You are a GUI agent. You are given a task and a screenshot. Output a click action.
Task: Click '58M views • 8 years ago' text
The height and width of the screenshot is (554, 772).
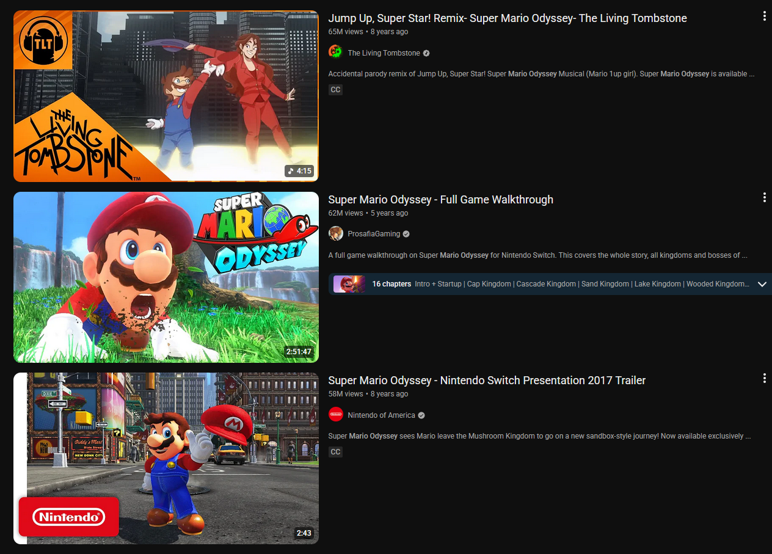pos(368,394)
